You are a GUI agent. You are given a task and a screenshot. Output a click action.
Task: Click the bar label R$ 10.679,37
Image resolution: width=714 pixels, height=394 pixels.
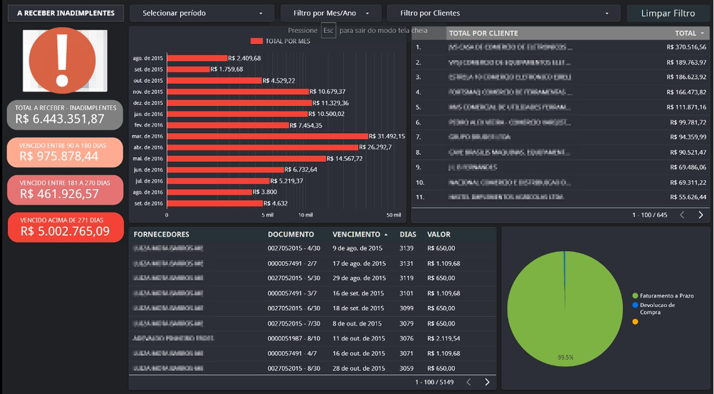tap(327, 92)
